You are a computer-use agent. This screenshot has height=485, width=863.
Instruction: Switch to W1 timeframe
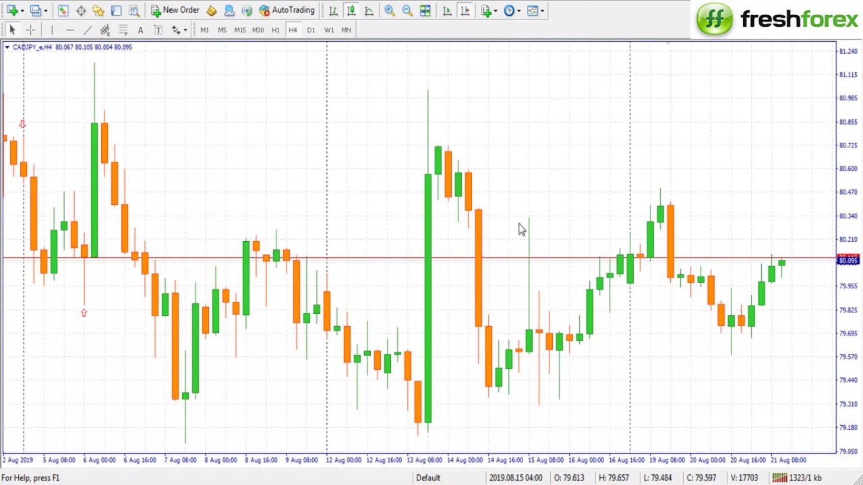328,30
